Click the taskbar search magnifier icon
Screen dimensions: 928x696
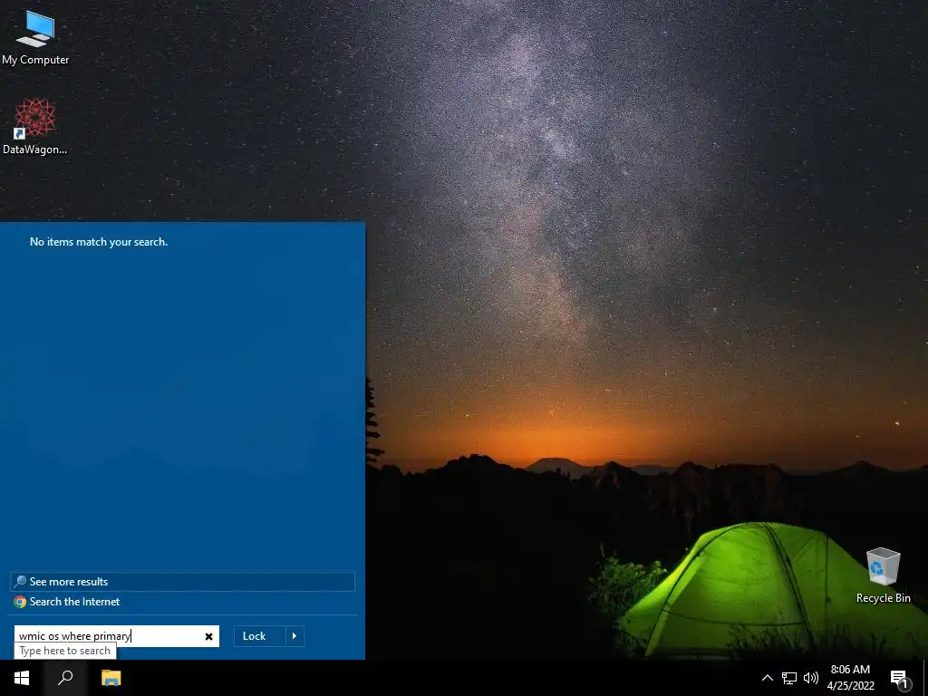(x=65, y=678)
